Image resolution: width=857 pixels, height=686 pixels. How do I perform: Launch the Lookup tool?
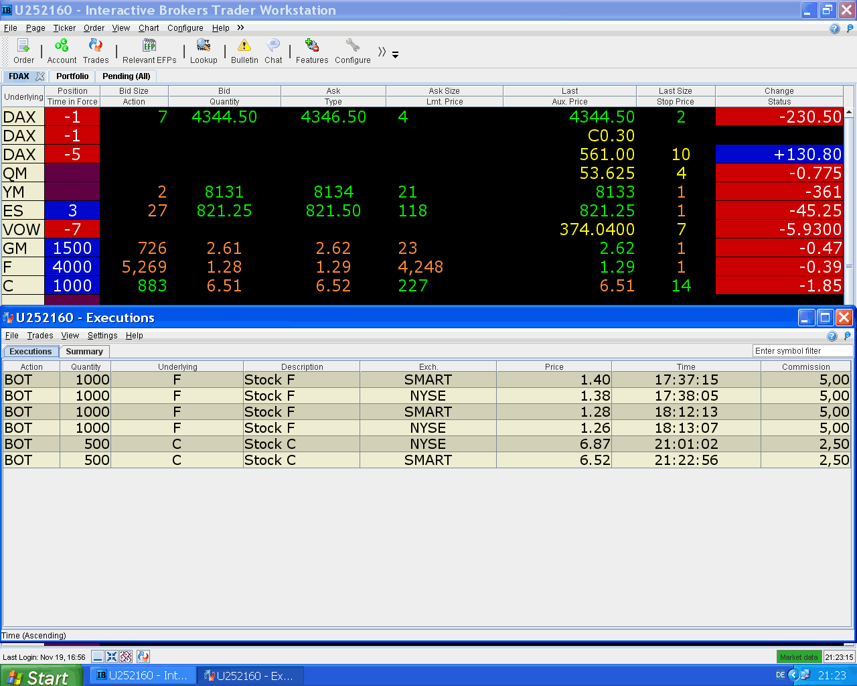point(204,46)
